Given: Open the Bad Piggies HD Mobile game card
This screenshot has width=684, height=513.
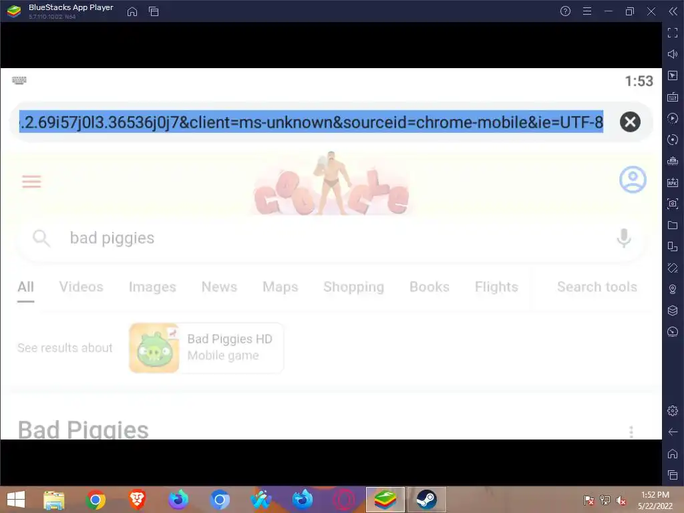Looking at the screenshot, I should (206, 347).
